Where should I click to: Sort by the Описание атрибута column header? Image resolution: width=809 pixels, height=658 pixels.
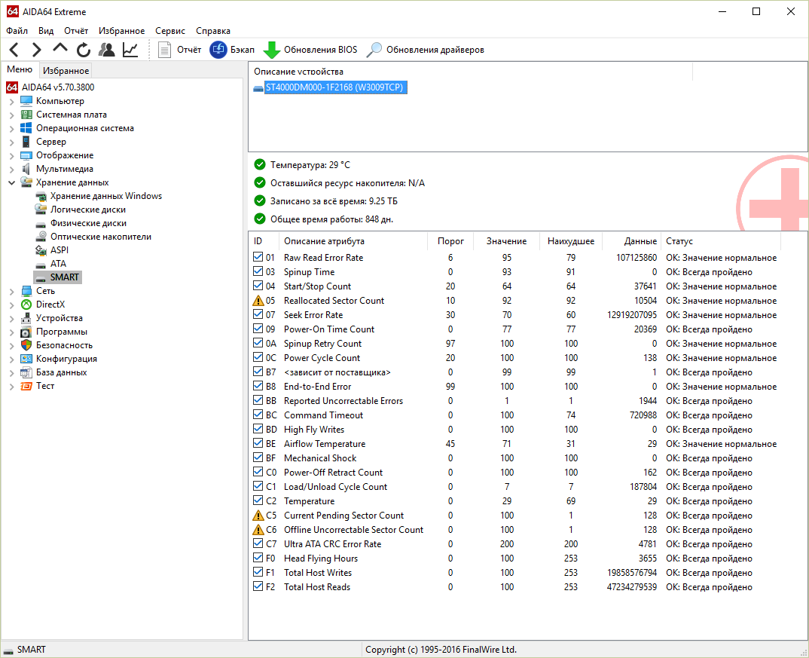tap(355, 241)
